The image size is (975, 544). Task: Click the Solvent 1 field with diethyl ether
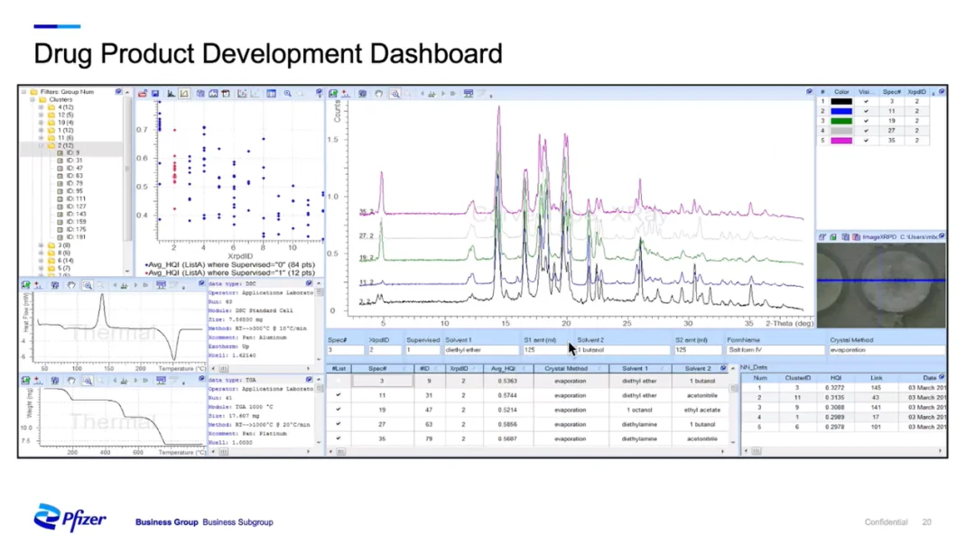tap(480, 350)
